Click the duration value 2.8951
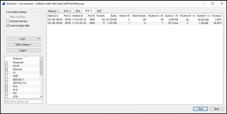The width and height of the screenshot is (227, 114). pyautogui.click(x=218, y=20)
